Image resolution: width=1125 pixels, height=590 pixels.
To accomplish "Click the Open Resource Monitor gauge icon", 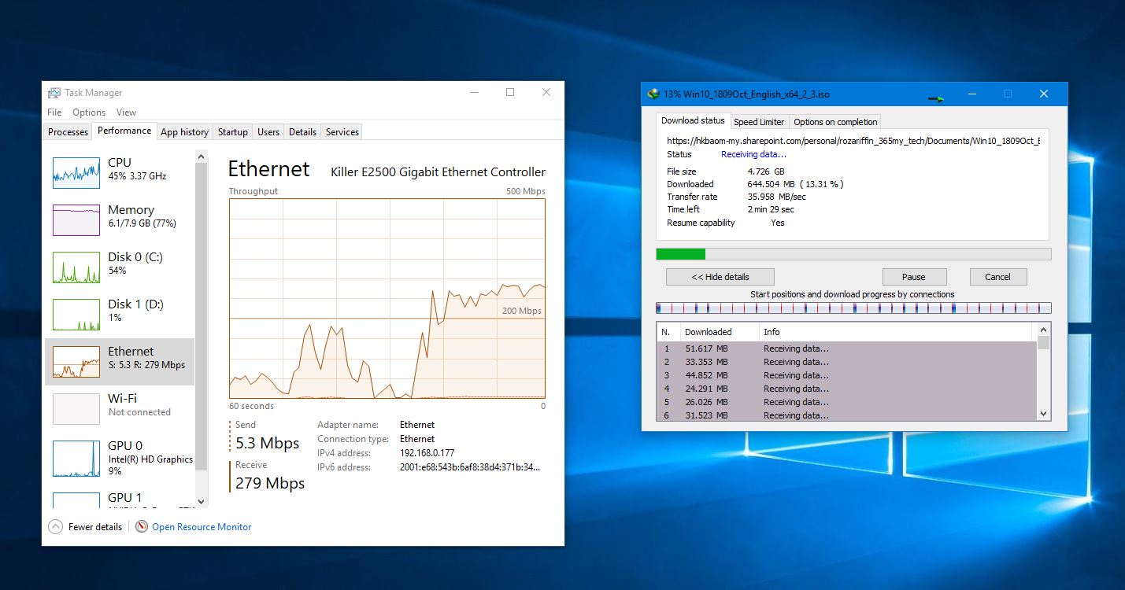I will (x=142, y=527).
